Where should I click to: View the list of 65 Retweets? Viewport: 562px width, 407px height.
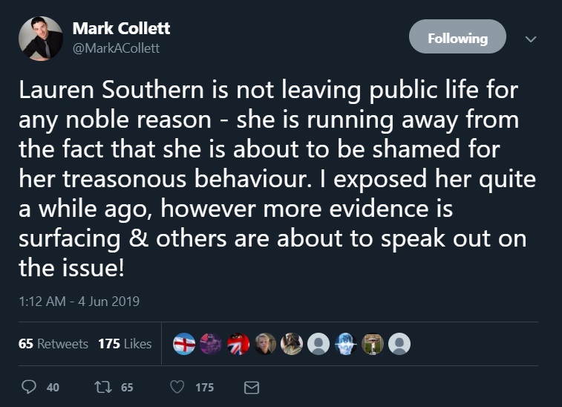pyautogui.click(x=53, y=344)
